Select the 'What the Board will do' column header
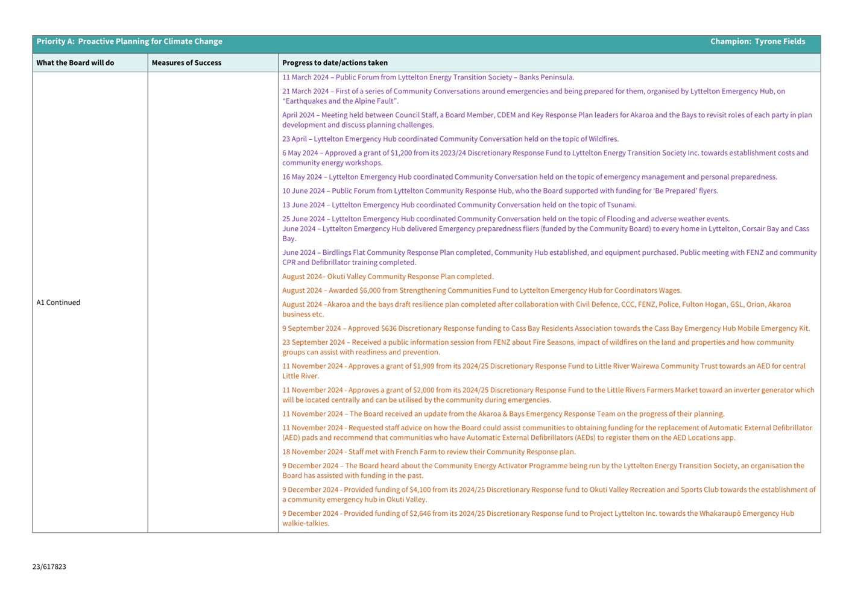This screenshot has width=843, height=596. [x=75, y=63]
